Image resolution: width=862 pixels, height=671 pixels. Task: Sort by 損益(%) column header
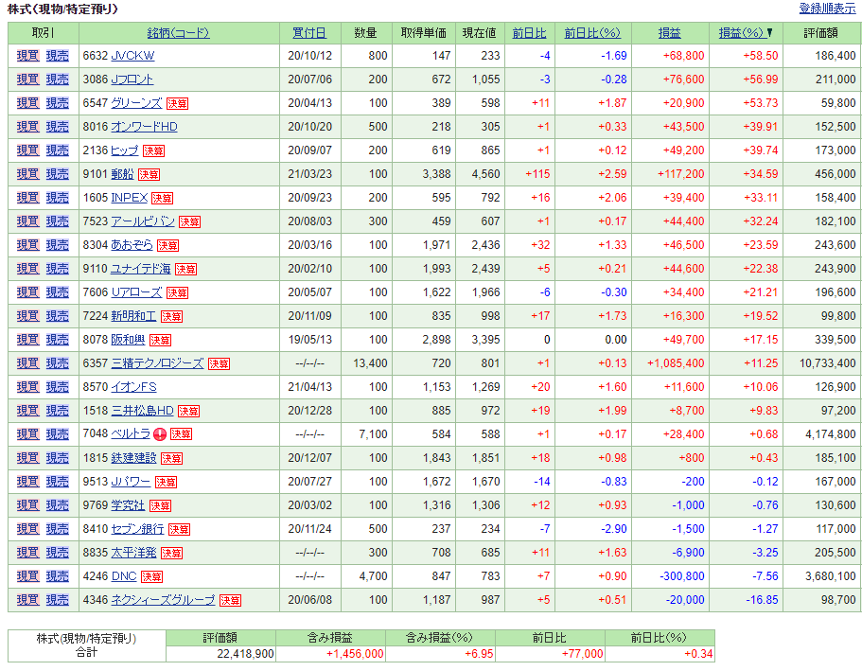coord(742,33)
